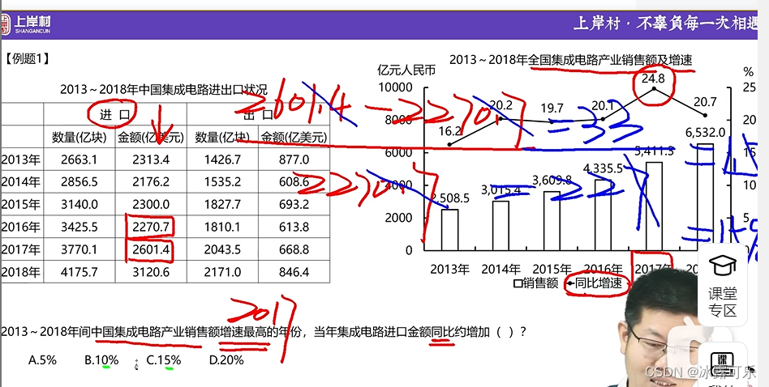Click the 出口 column group header
This screenshot has width=769, height=387.
(x=258, y=115)
